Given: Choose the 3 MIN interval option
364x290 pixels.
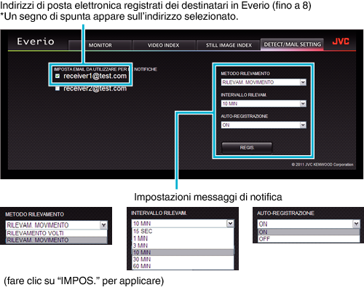Looking at the screenshot, I should coord(183,246).
